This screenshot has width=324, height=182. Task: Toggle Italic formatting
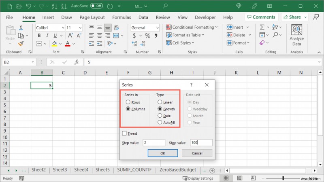[47, 36]
